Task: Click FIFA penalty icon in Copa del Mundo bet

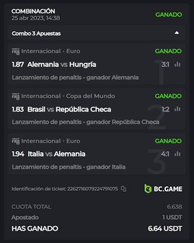Action: [16, 96]
